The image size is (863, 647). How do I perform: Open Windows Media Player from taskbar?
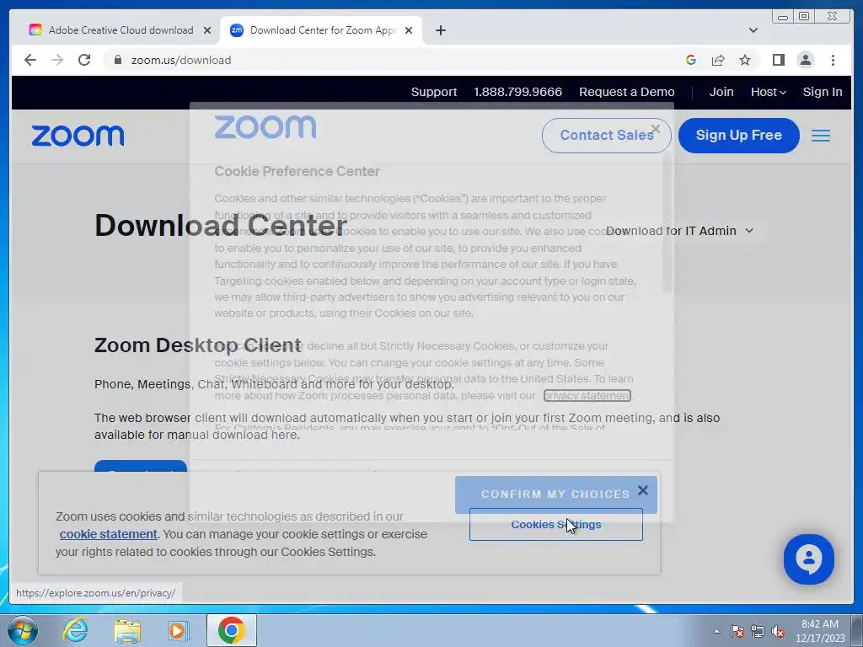pyautogui.click(x=178, y=630)
